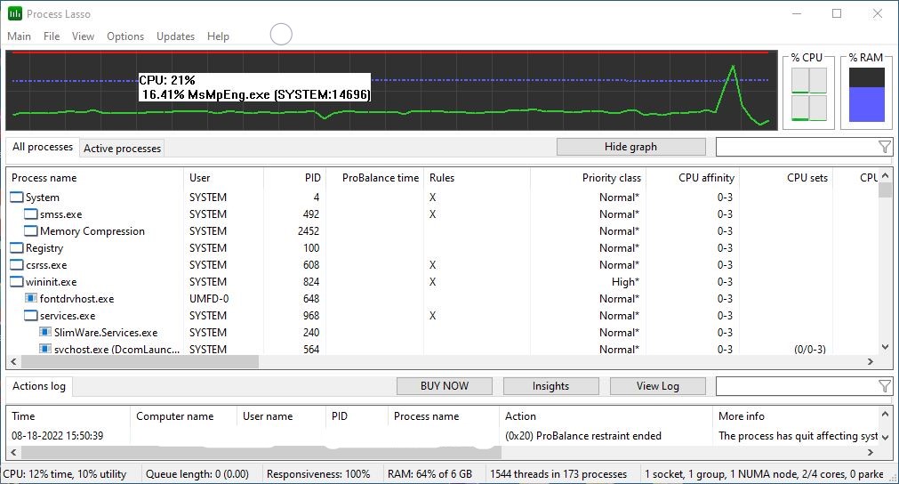This screenshot has height=484, width=899.
Task: Open the Options menu
Action: click(125, 36)
